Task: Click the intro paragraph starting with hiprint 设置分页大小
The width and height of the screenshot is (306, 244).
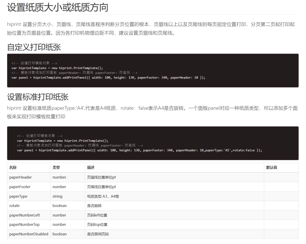Action: click(151, 29)
